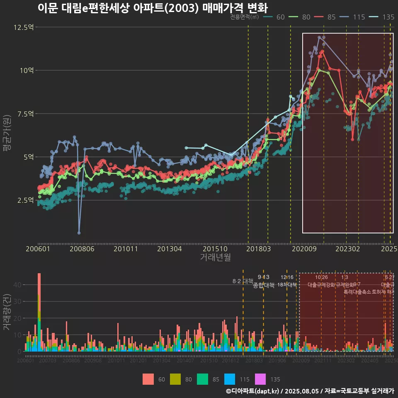Click 201407 on the volume chart x-axis
This screenshot has height=398, width=398.
click(x=185, y=360)
